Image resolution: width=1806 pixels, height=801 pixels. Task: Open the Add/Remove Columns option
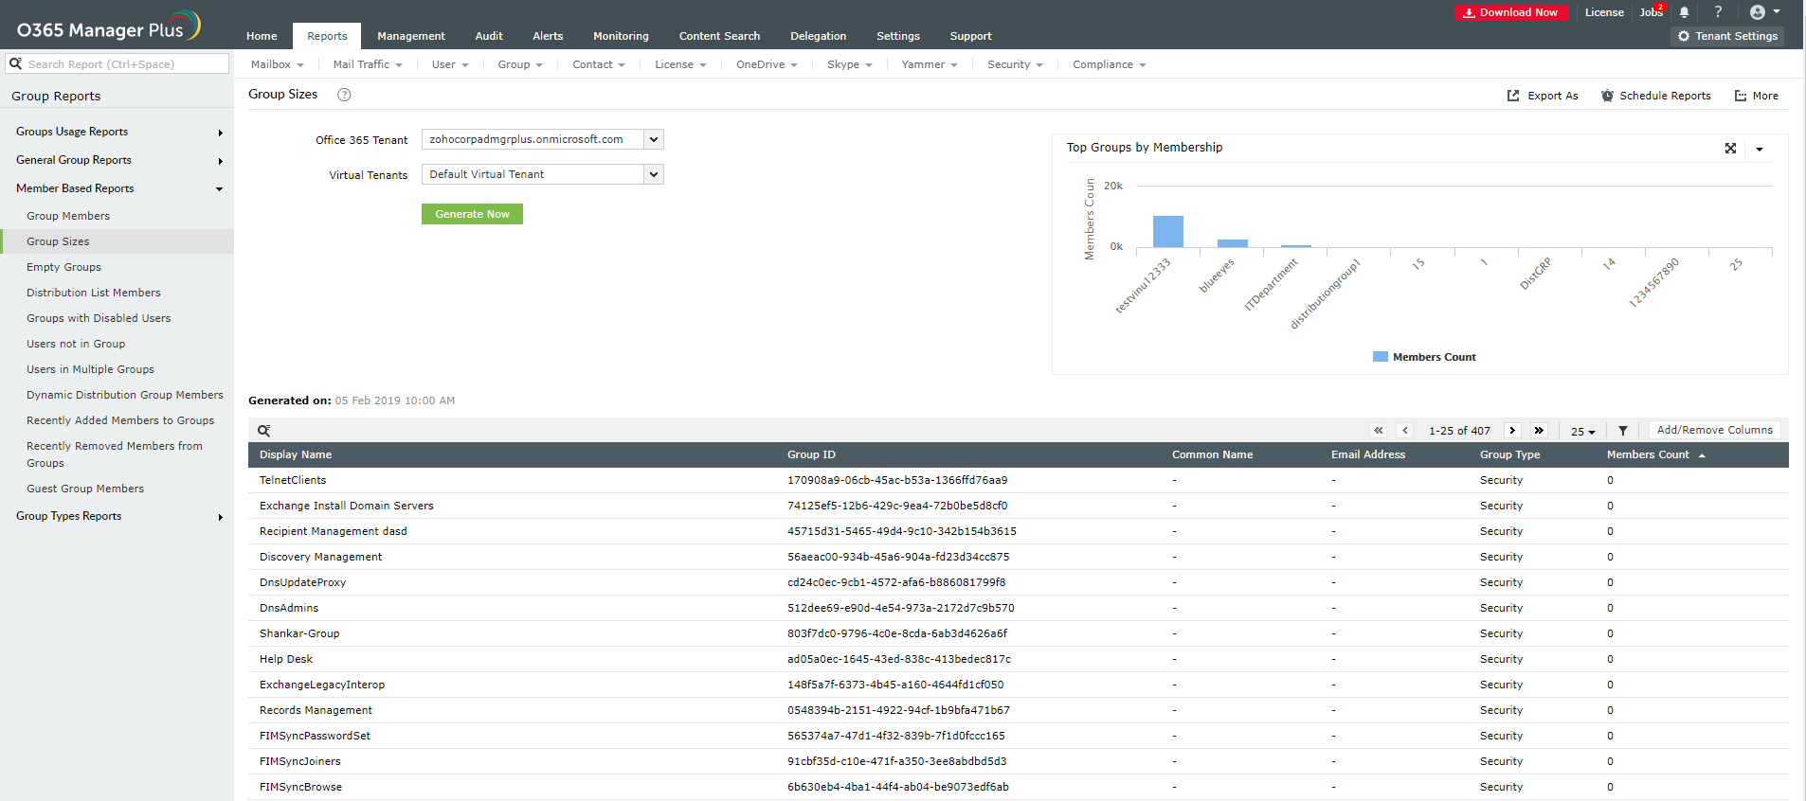tap(1714, 430)
